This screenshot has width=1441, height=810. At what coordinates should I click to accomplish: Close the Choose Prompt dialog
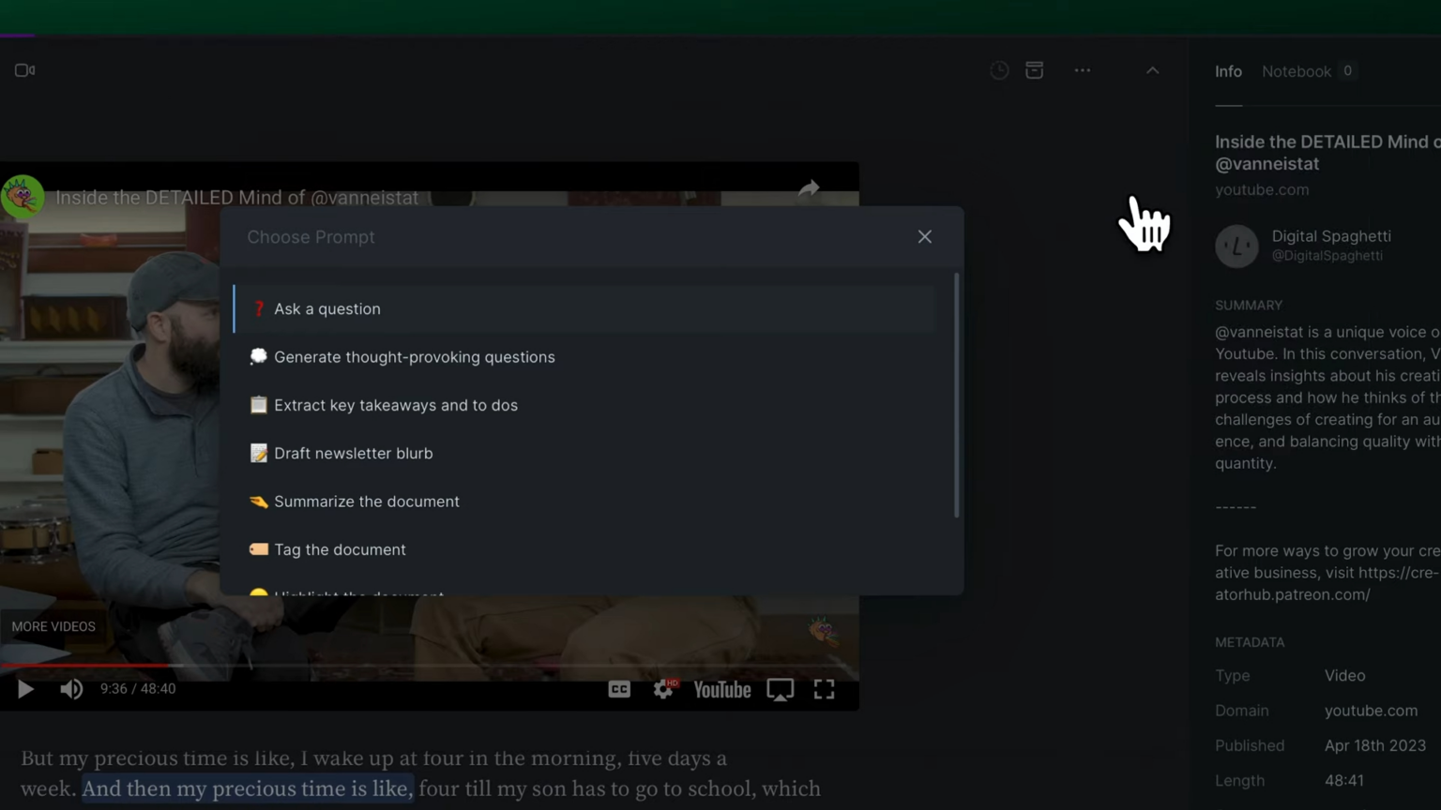925,236
